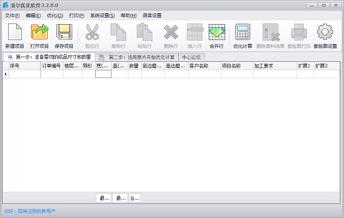Click the 序号 column header
The image size is (344, 218).
[25, 66]
